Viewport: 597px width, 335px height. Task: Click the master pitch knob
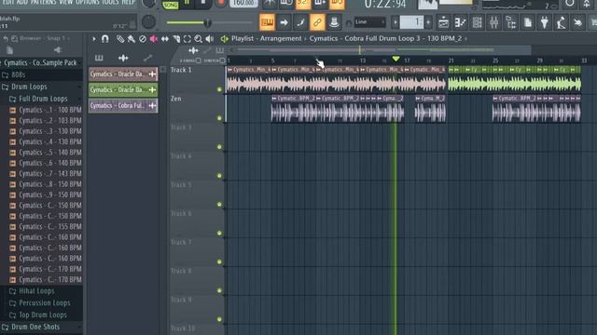coord(148,22)
